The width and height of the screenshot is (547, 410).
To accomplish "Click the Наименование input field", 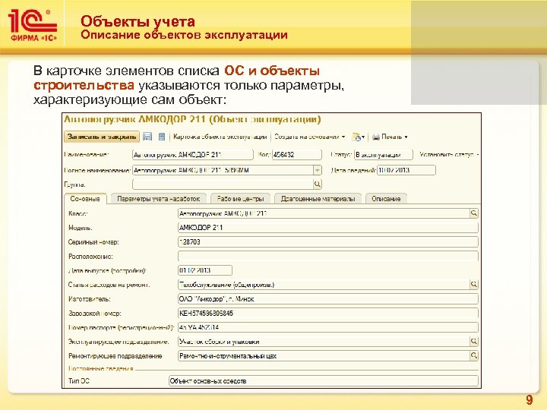I will (x=192, y=154).
